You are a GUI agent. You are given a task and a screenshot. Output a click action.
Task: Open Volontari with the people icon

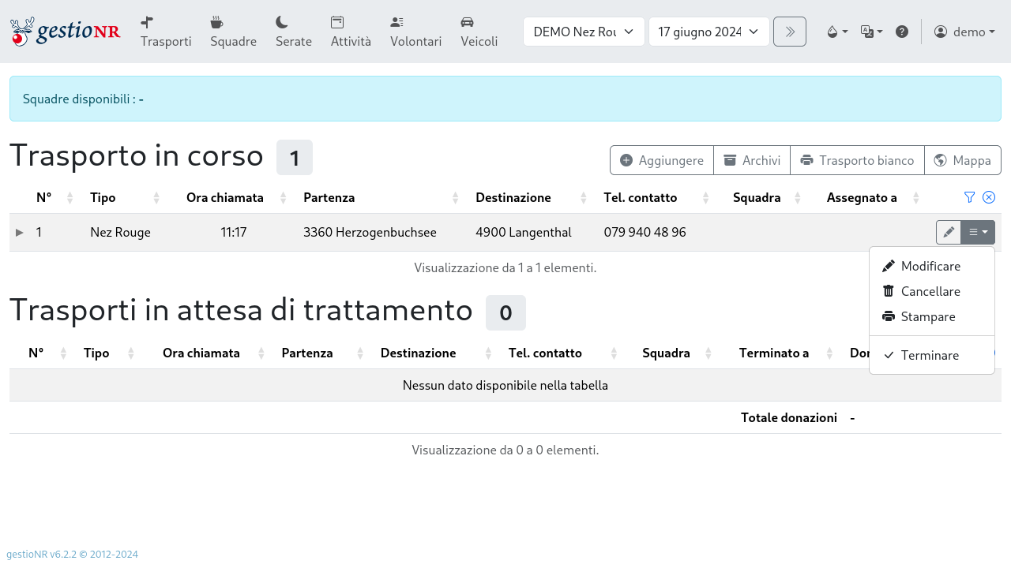pos(396,21)
